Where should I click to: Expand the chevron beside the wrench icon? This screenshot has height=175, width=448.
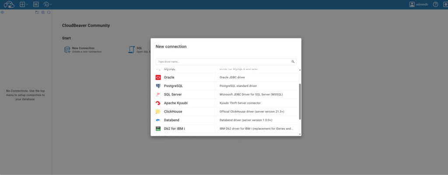pos(51,4)
